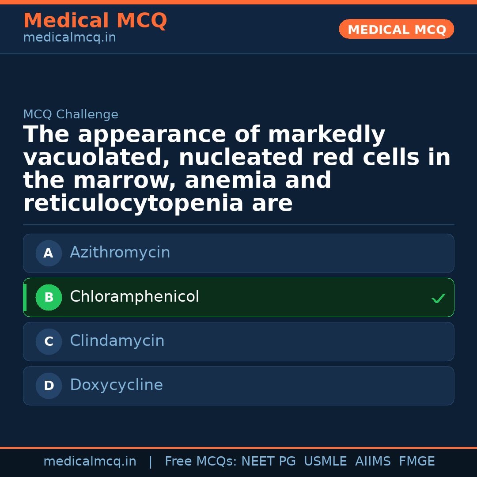This screenshot has height=477, width=477.
Task: Open medicalmcq.in link under the header title
Action: coord(69,38)
